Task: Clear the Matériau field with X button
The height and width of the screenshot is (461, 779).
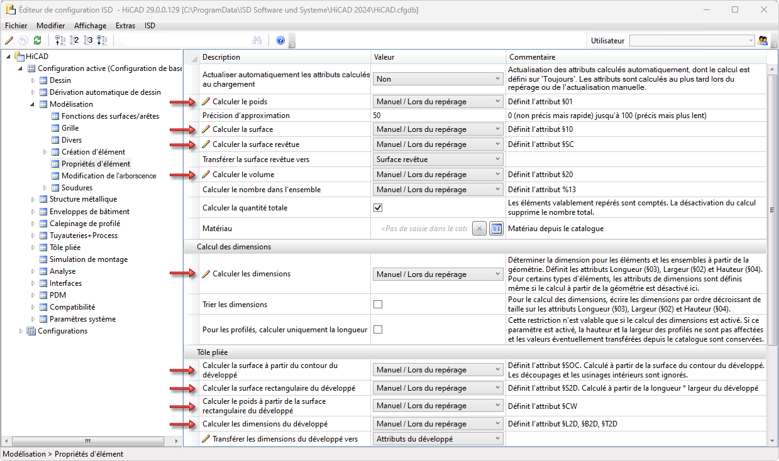Action: tap(479, 229)
